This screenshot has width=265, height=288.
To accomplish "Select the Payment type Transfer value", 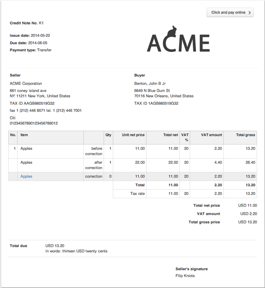I will pyautogui.click(x=44, y=50).
